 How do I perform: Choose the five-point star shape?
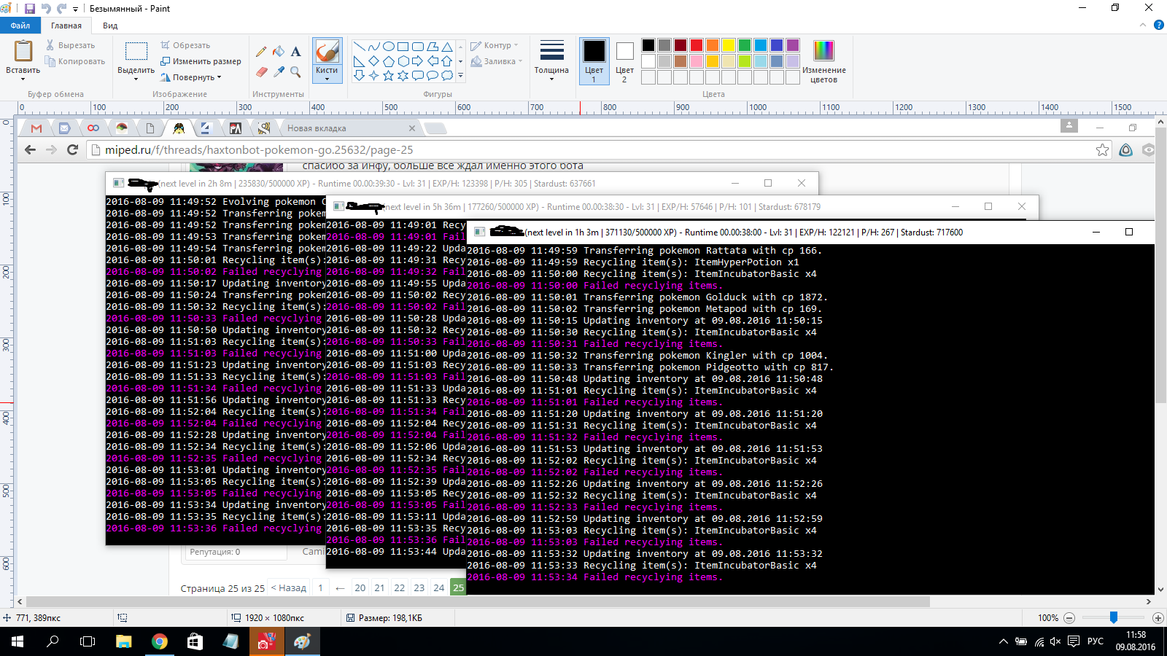388,75
